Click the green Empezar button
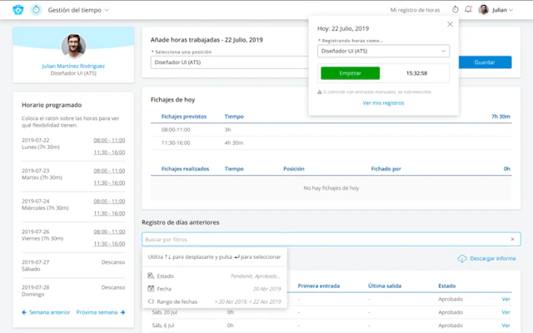533x333 pixels. (x=350, y=73)
